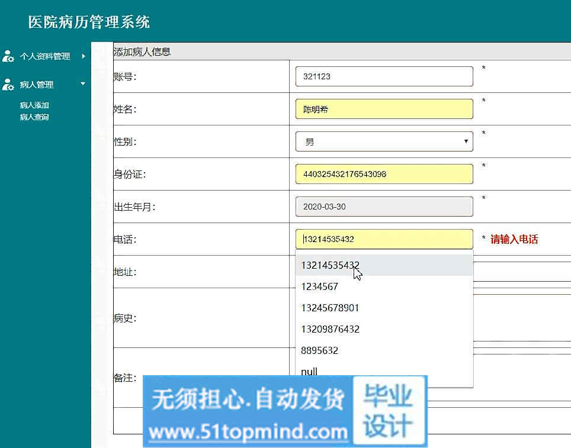Screen dimensions: 571x448
Task: Click the 病人管理 user gear icon
Action: click(8, 85)
